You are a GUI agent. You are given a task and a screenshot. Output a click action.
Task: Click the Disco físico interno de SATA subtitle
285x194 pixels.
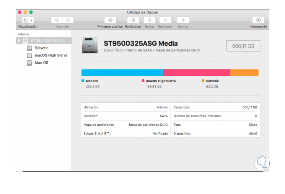[x=128, y=50]
